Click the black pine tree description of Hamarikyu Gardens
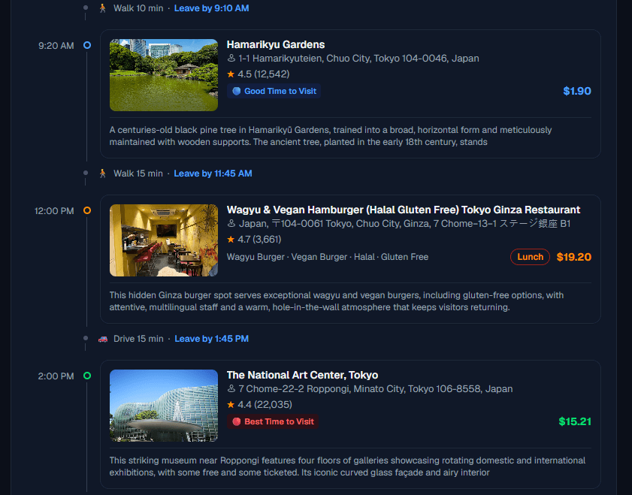Screen dimensions: 632x495 [331, 136]
